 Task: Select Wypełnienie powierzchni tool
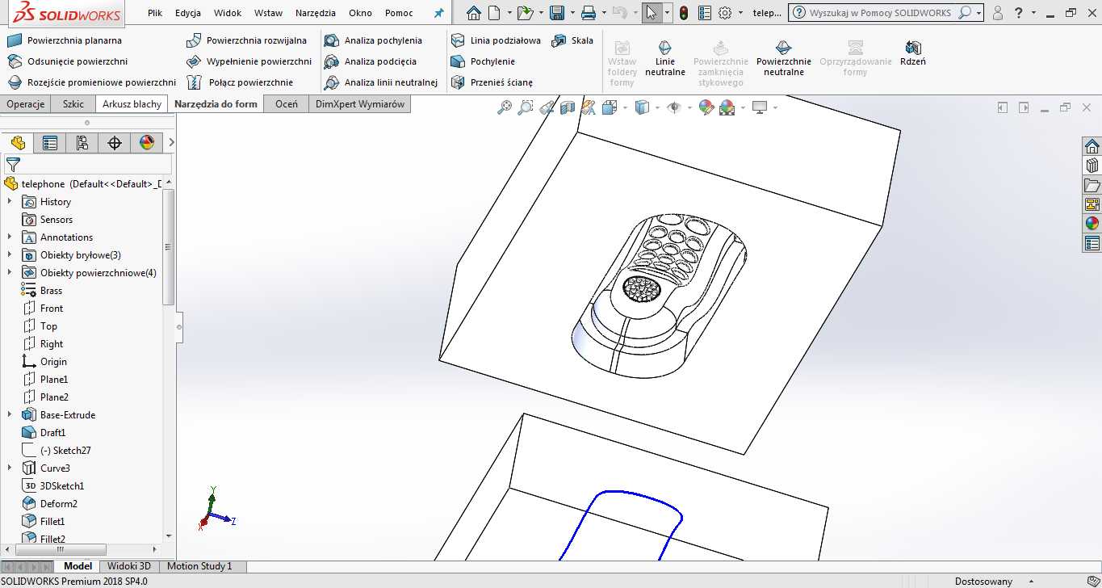pyautogui.click(x=249, y=61)
